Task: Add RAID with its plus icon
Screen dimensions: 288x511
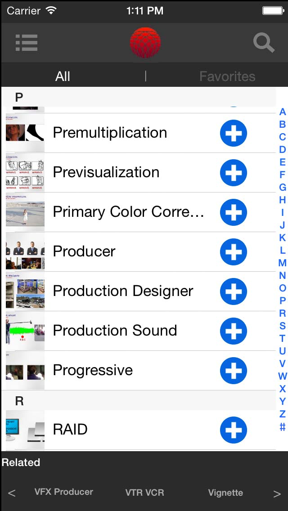Action: click(x=233, y=430)
